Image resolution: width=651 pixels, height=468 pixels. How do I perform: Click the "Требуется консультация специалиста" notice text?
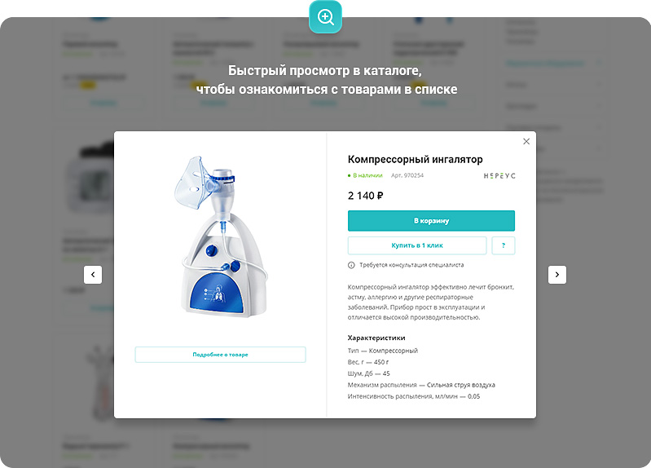pos(411,265)
